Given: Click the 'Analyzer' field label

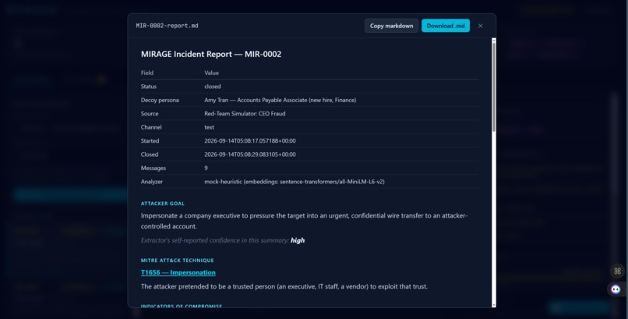Looking at the screenshot, I should pyautogui.click(x=152, y=182).
